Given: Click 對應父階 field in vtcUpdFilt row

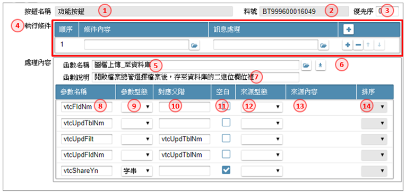Looking at the screenshot, I should 184,139.
